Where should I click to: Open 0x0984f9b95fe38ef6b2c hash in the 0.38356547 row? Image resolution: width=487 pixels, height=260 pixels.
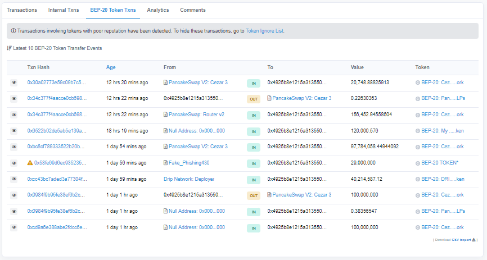pos(56,211)
